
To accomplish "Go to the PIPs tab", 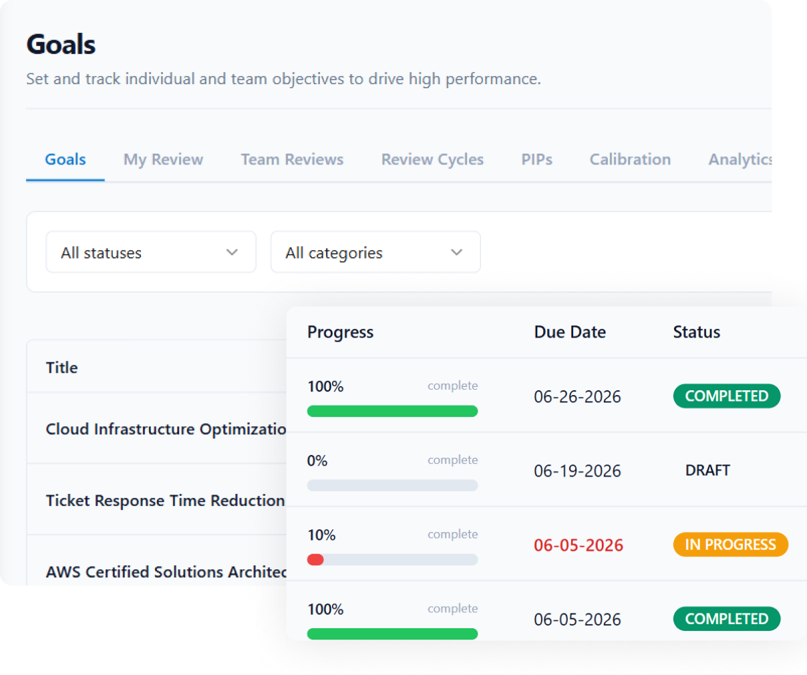I will point(536,160).
